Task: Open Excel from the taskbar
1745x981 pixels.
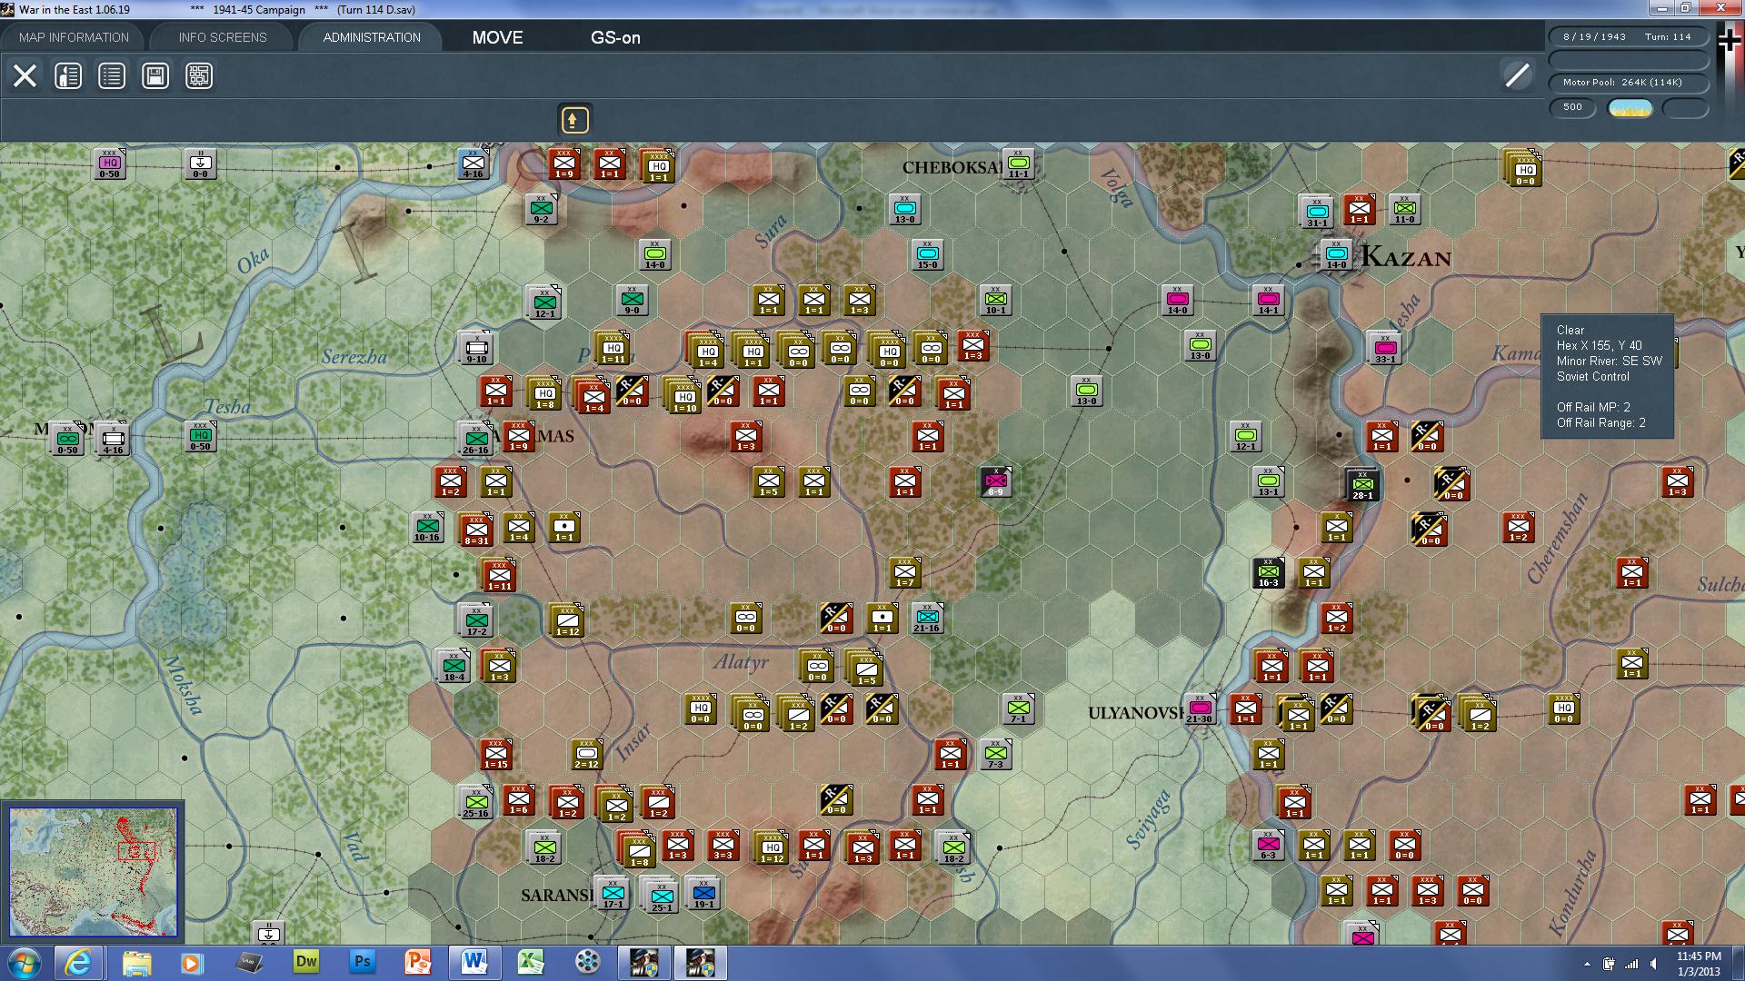Action: point(531,962)
